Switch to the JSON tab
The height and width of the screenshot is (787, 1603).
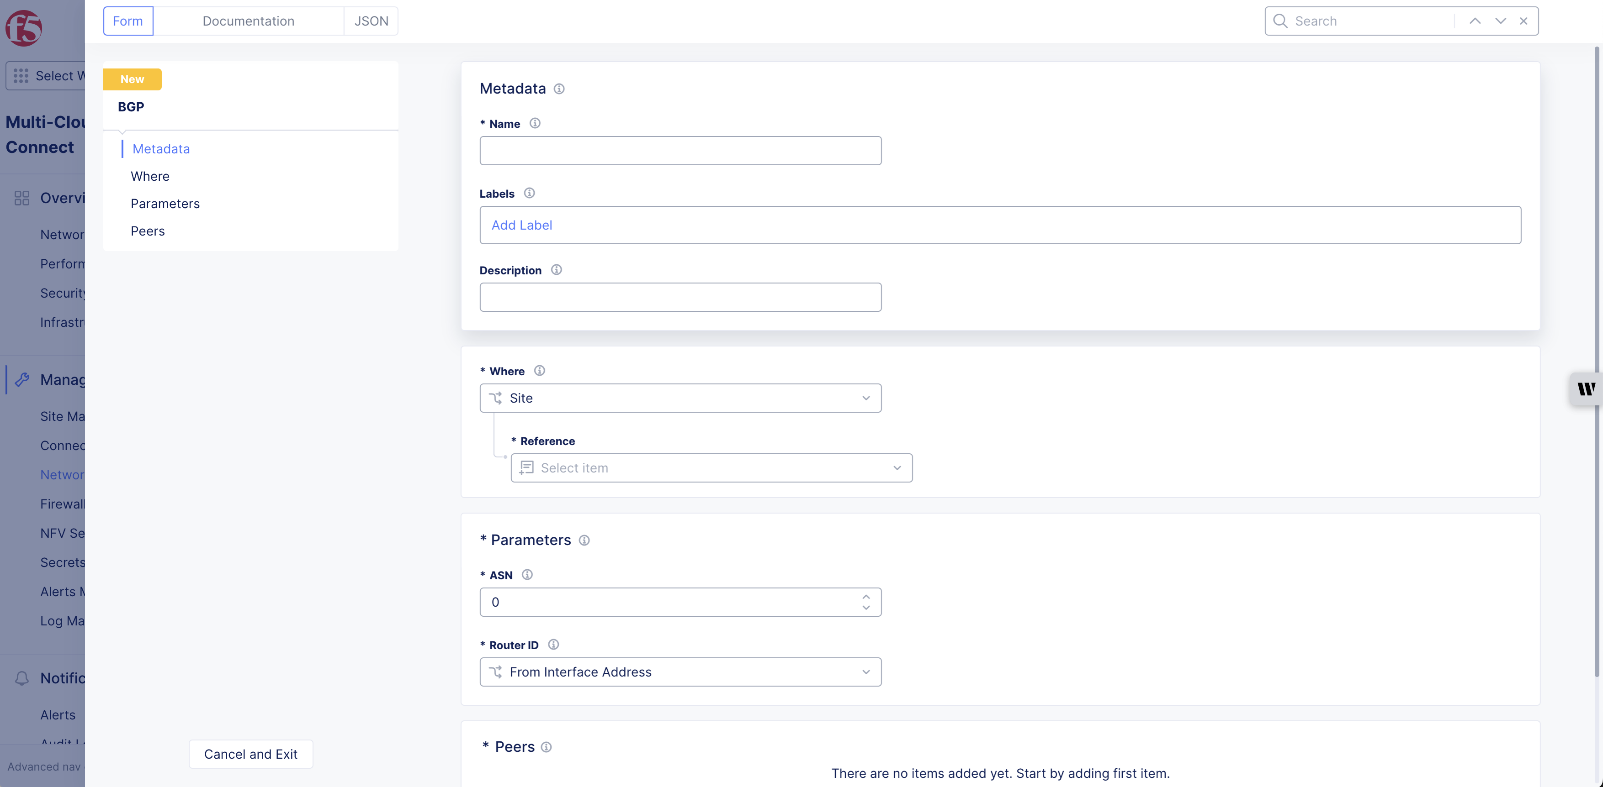coord(371,21)
